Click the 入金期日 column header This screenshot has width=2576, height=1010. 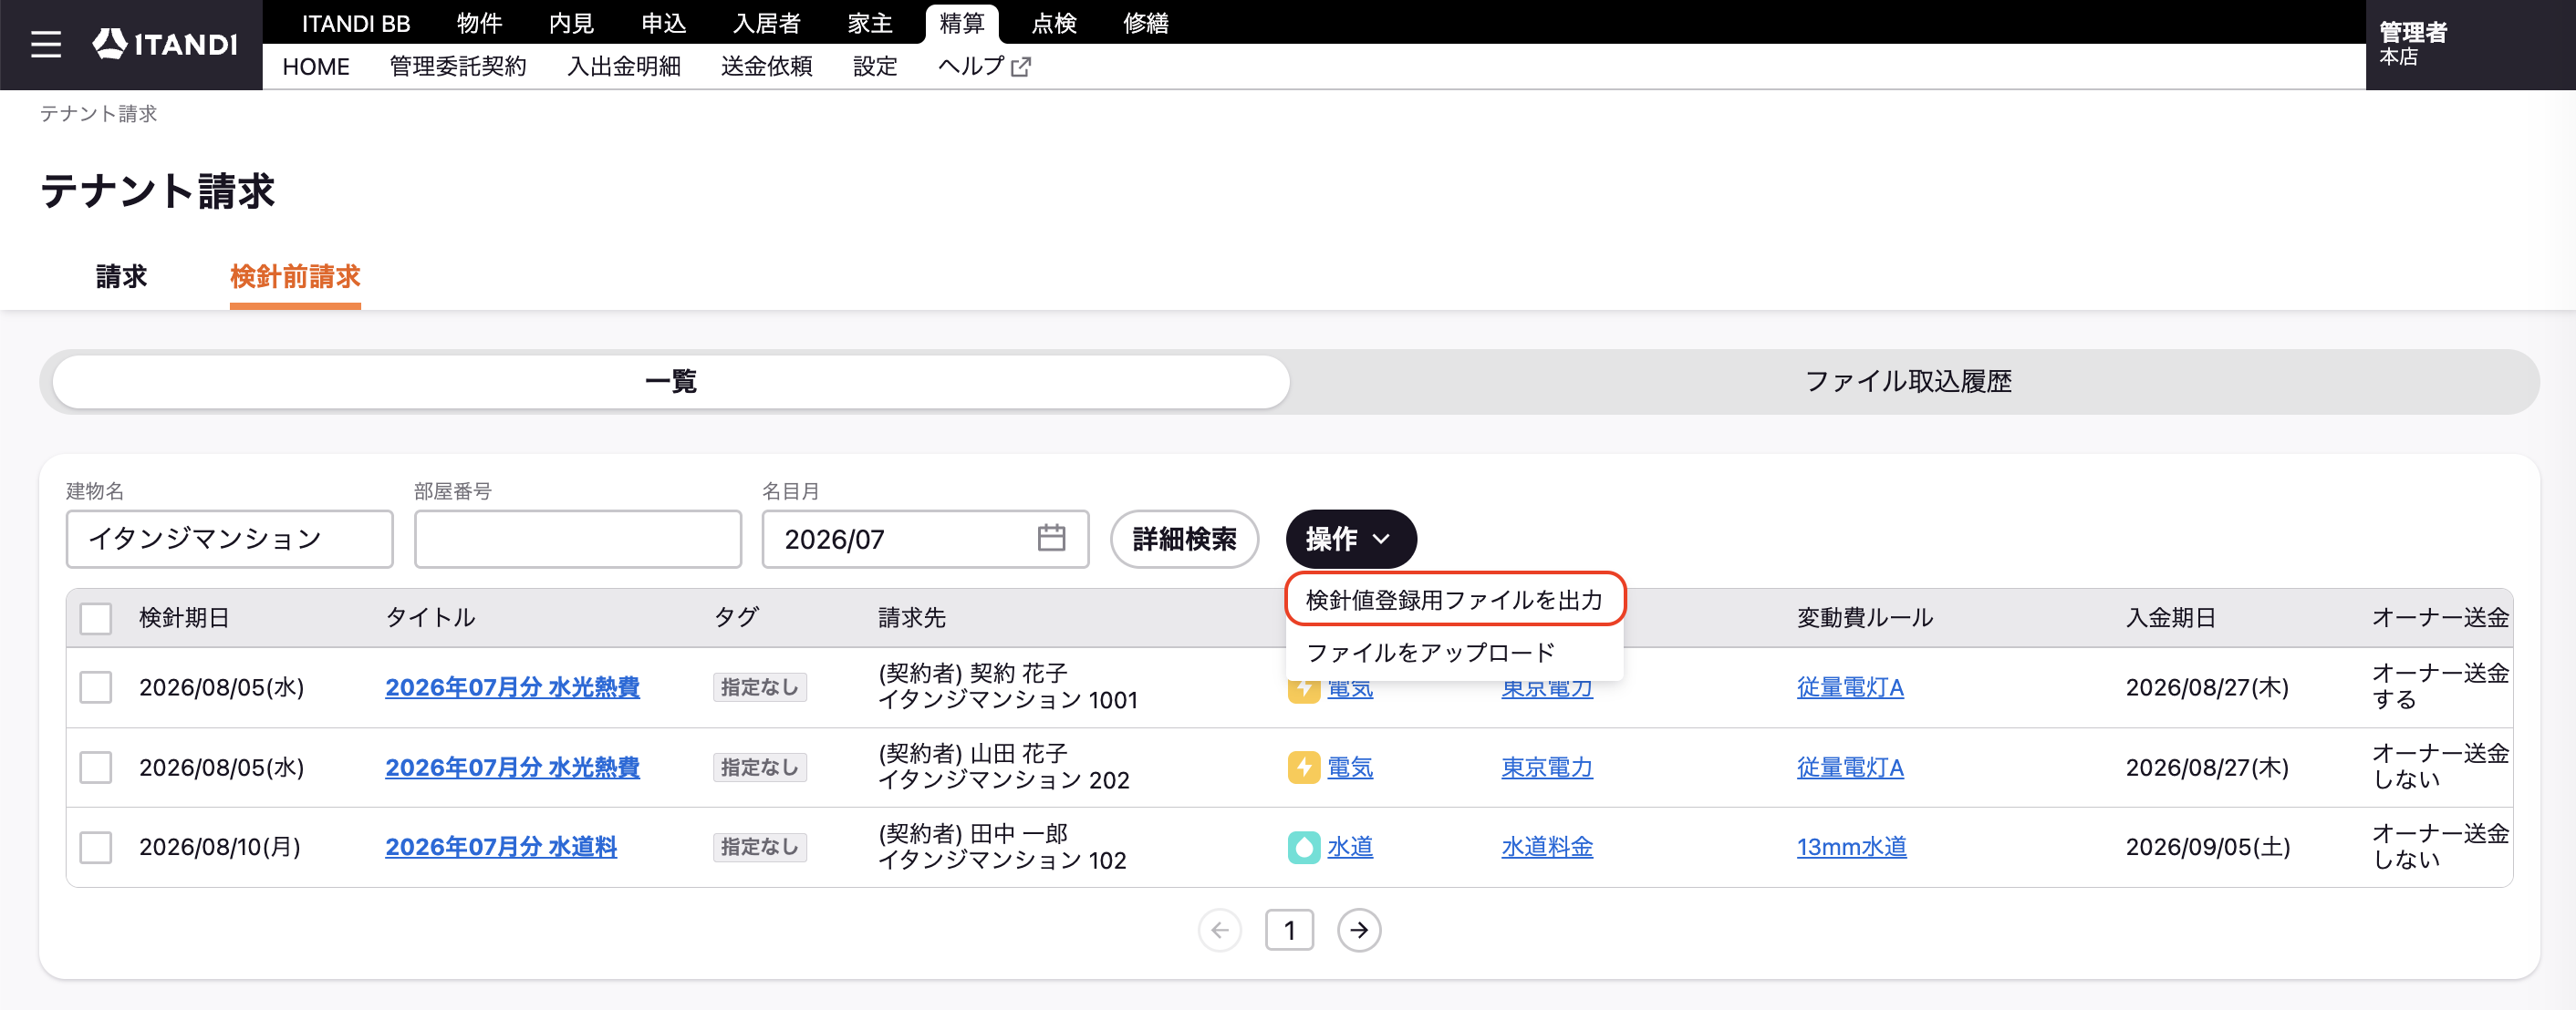tap(2170, 617)
